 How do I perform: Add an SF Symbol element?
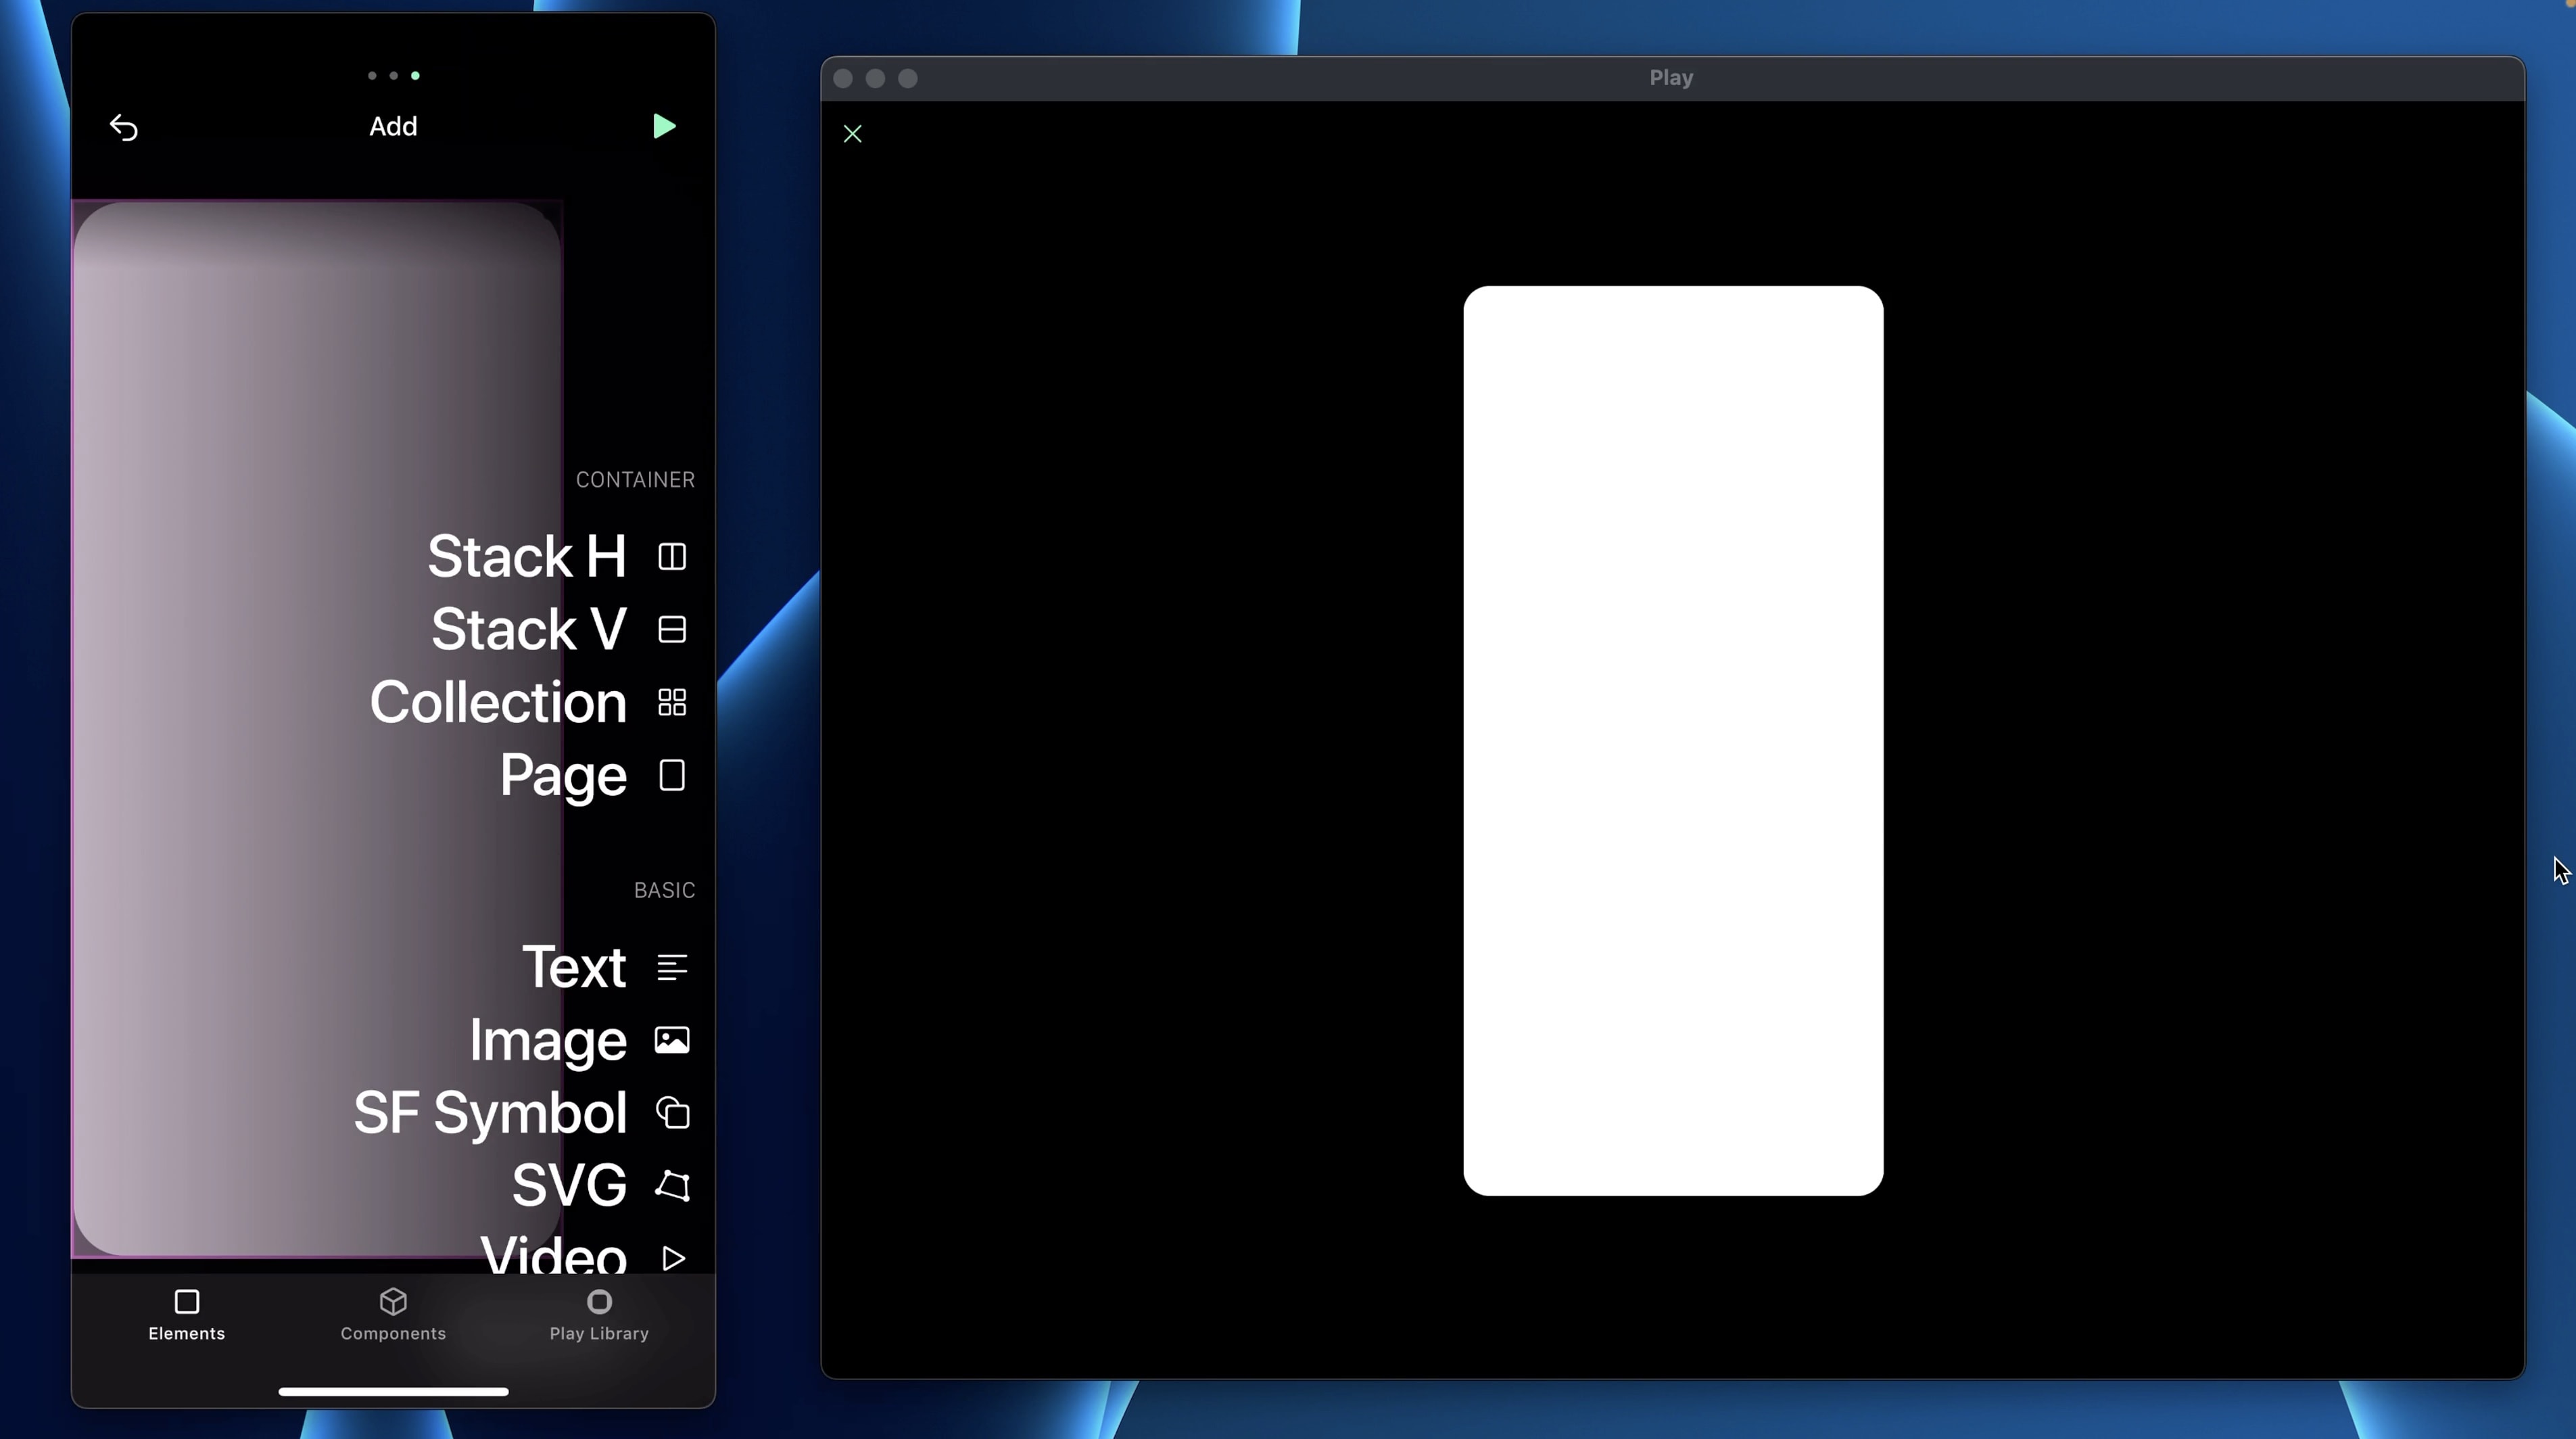click(490, 1113)
